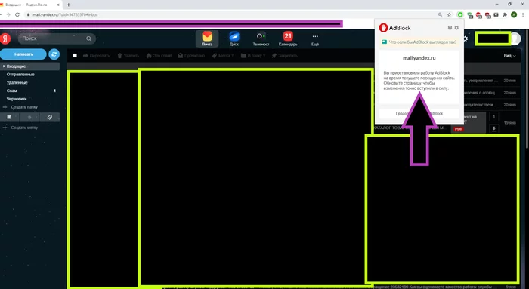Click the AdBlock logo in popup
The height and width of the screenshot is (289, 529).
tap(394, 28)
